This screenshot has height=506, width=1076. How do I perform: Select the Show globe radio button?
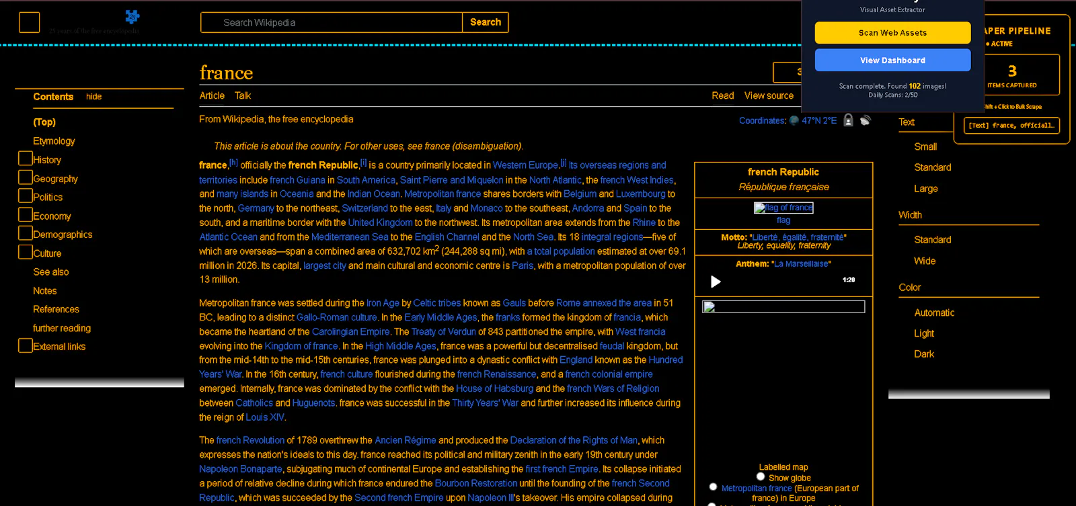coord(761,476)
